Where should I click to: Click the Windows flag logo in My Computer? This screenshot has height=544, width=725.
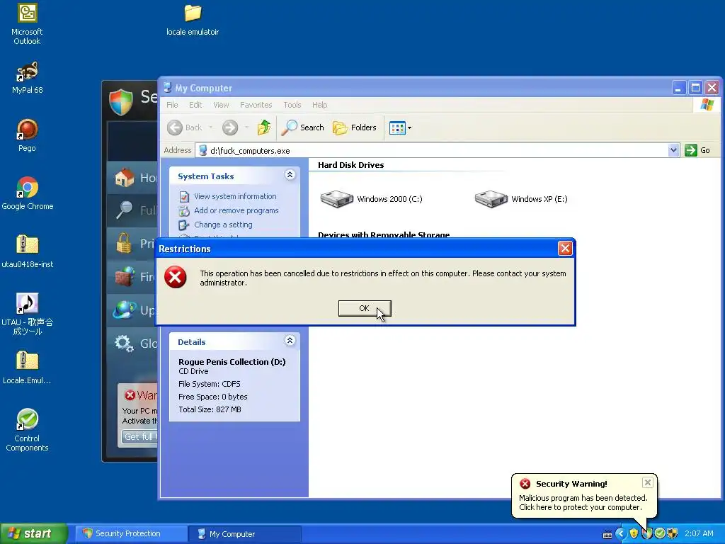(707, 105)
